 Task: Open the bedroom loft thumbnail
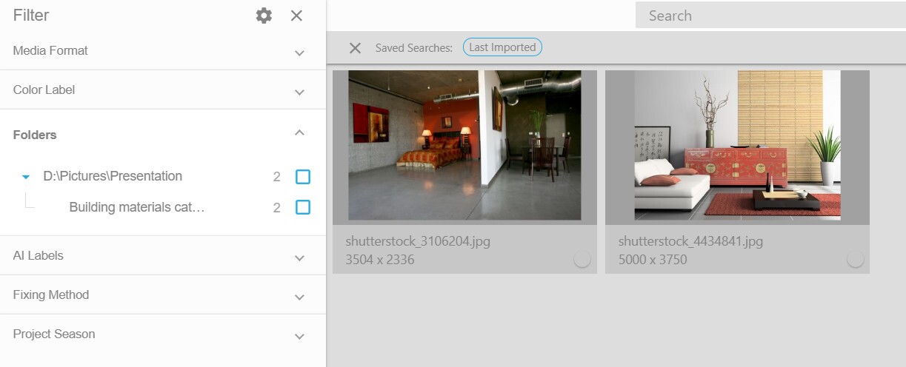[464, 145]
